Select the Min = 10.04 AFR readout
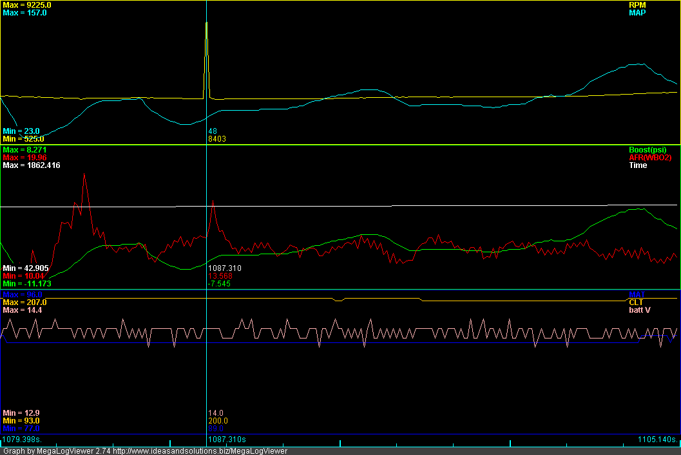 click(x=23, y=275)
